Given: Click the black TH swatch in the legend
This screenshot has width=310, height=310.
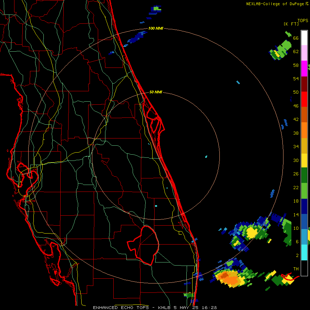Looking at the screenshot, I should 304,268.
